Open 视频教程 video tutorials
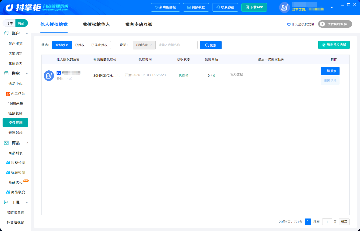 point(196,7)
